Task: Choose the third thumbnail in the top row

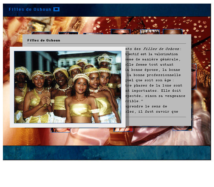Action: 93,33
